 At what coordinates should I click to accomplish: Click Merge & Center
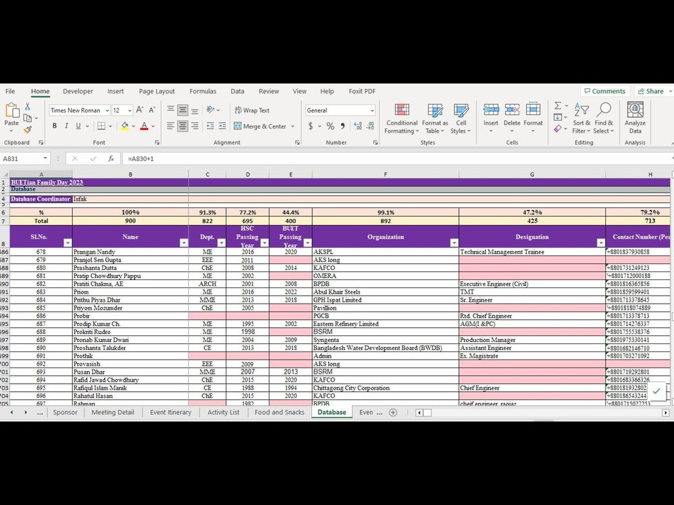[x=260, y=127]
